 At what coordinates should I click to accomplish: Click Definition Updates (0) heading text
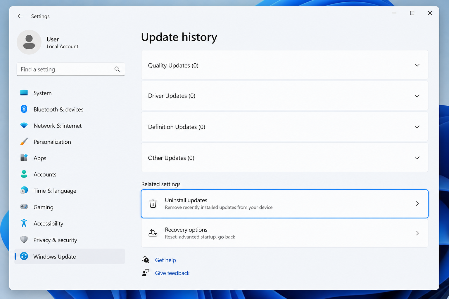point(177,127)
